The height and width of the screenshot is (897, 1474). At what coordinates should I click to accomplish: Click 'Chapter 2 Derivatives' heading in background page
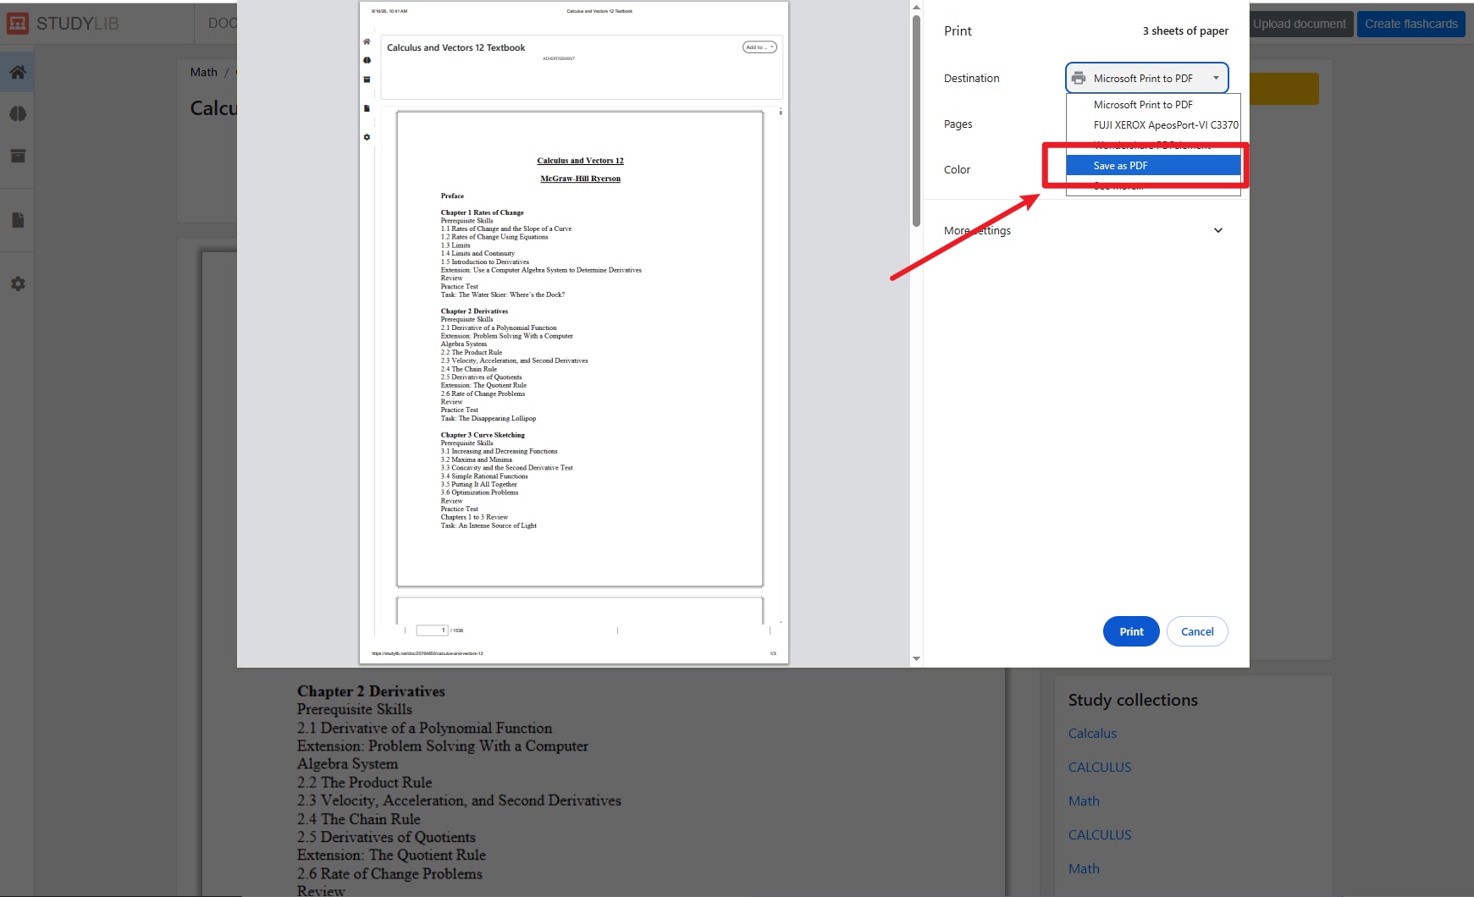coord(371,691)
